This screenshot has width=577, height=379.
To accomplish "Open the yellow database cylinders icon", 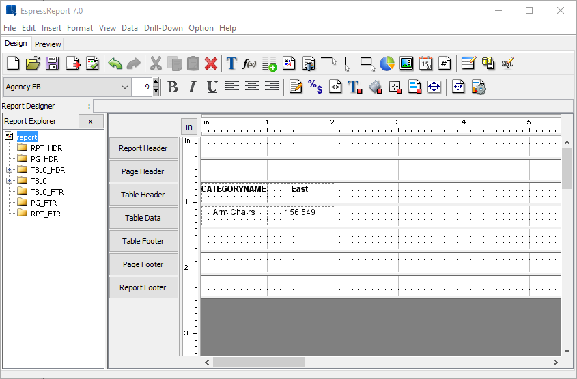I will coord(488,64).
